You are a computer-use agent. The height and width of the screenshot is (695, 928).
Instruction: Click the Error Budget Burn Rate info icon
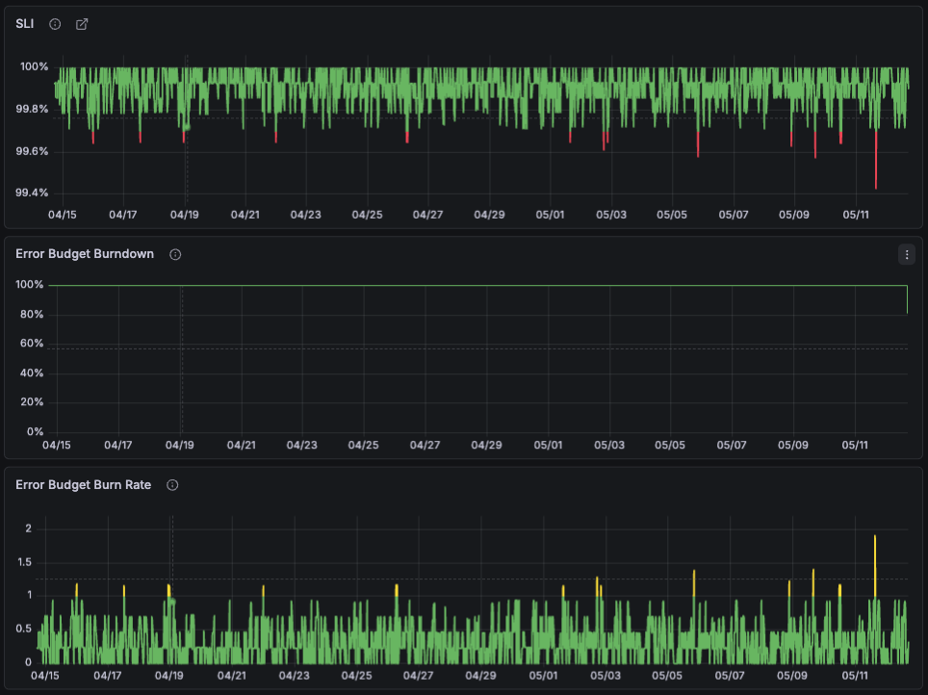coord(172,485)
